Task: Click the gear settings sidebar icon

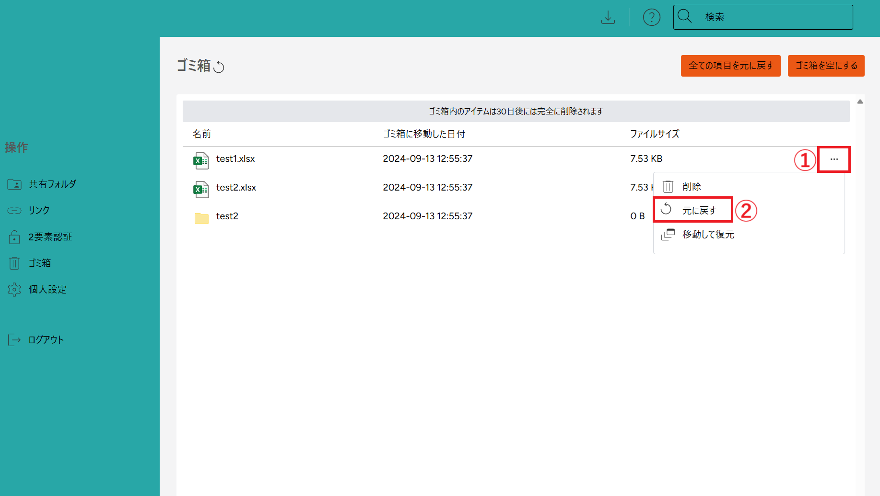Action: tap(14, 290)
